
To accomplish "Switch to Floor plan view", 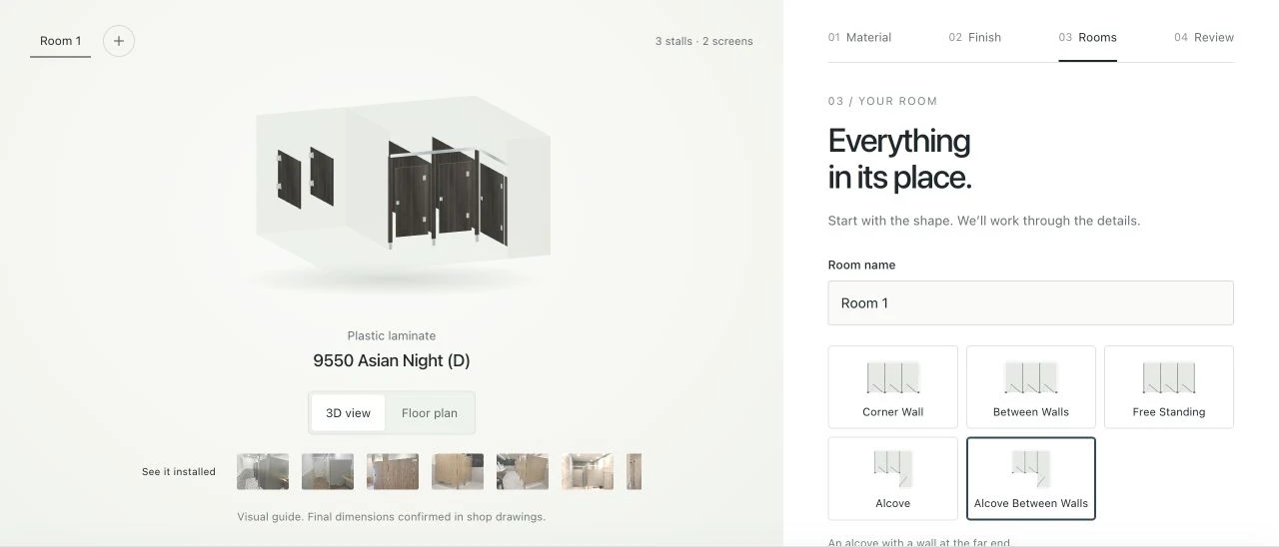I will 430,413.
